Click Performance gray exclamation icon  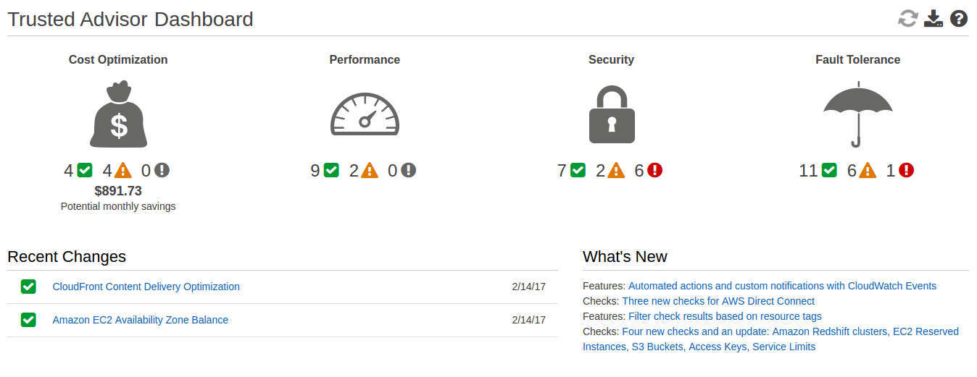409,171
